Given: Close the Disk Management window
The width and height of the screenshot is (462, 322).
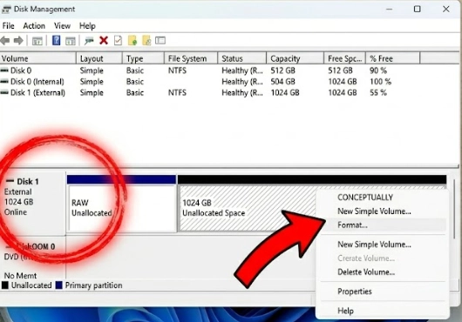Looking at the screenshot, I should coord(446,9).
